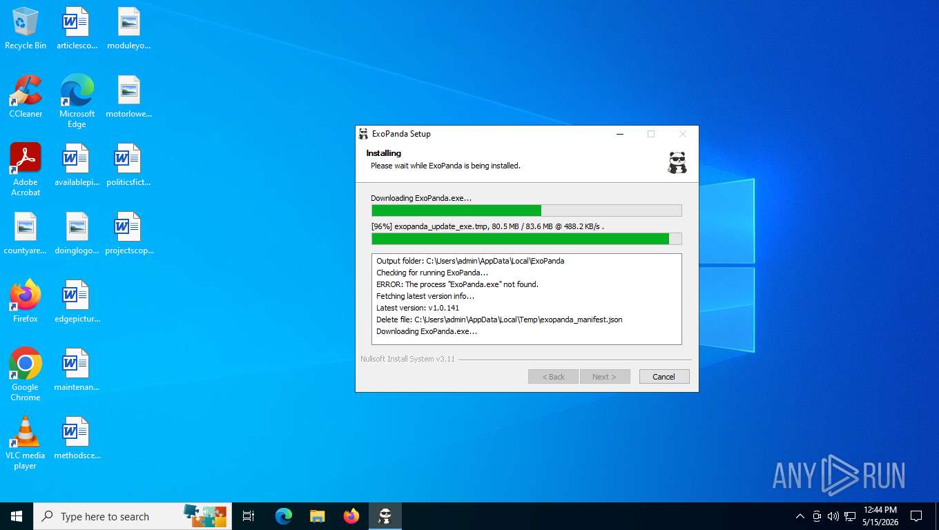Viewport: 939px width, 530px height.
Task: Open Edge from the taskbar
Action: click(284, 516)
